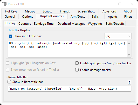Open the Options tab

(x=27, y=17)
